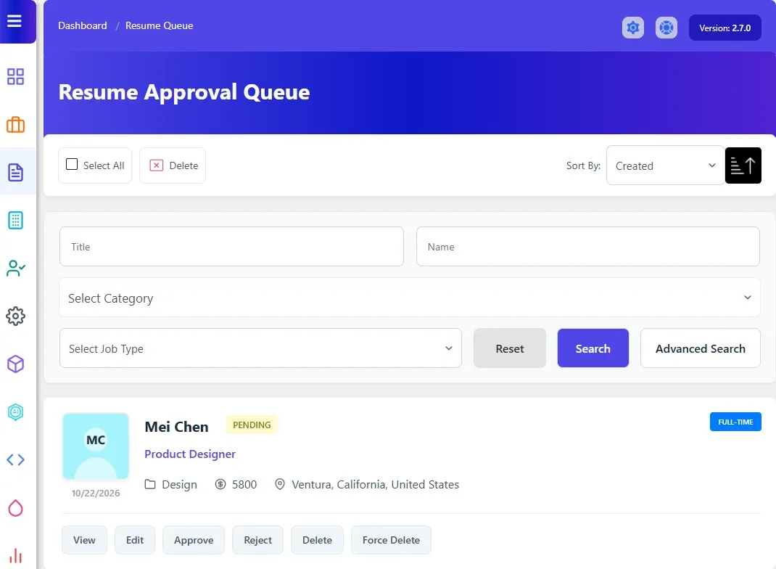Screen dimensions: 776x569
Task: Open the Product Designer title link
Action: click(190, 454)
